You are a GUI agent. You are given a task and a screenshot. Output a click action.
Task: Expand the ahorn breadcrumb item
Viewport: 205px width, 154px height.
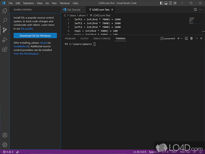click(x=82, y=15)
